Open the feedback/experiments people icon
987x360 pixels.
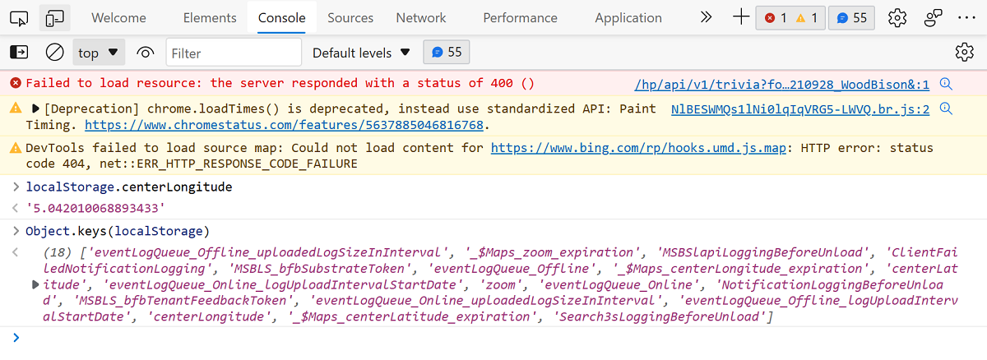coord(933,17)
